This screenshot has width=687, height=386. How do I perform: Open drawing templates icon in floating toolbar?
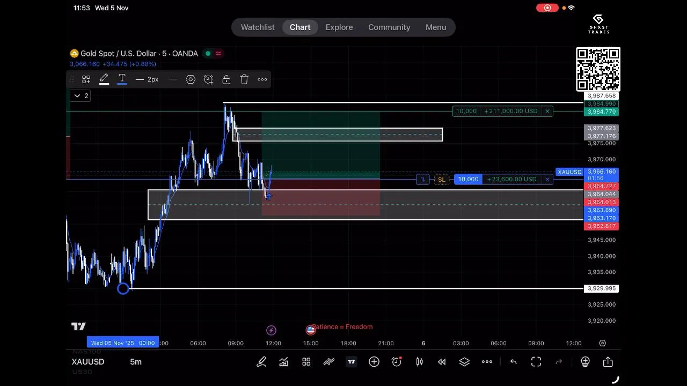pyautogui.click(x=86, y=79)
